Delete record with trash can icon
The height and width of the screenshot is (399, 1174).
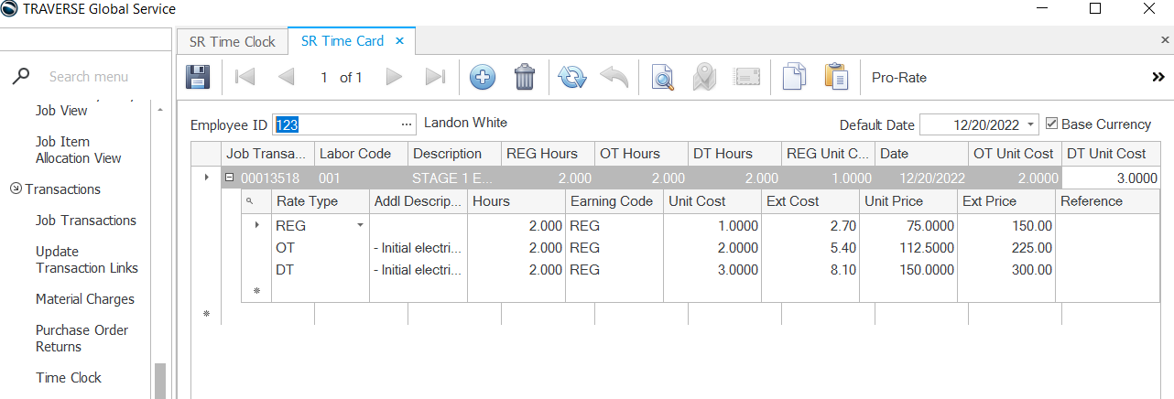pyautogui.click(x=524, y=77)
